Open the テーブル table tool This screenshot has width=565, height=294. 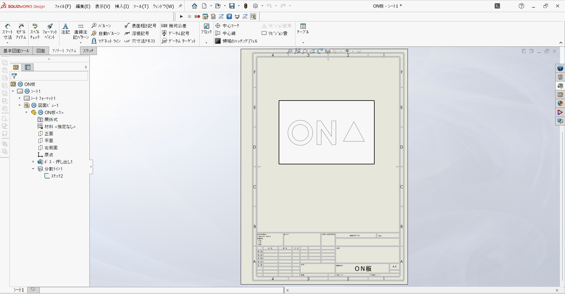tap(303, 29)
